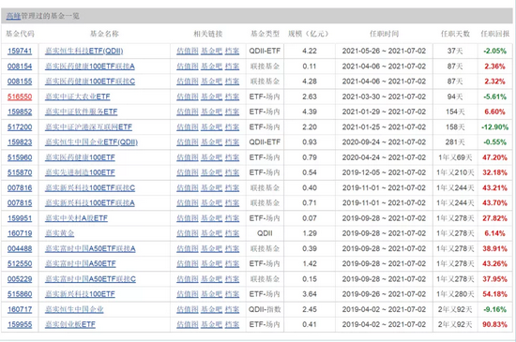Open the 嘉实富时中国A50ETF联接A fund name link
The height and width of the screenshot is (342, 516).
(x=90, y=248)
